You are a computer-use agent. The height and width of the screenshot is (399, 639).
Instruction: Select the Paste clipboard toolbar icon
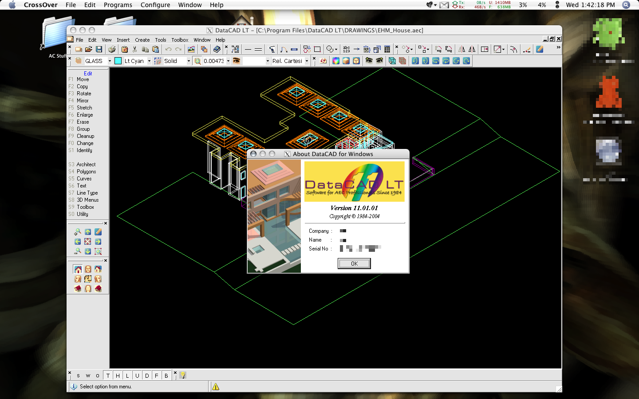155,49
